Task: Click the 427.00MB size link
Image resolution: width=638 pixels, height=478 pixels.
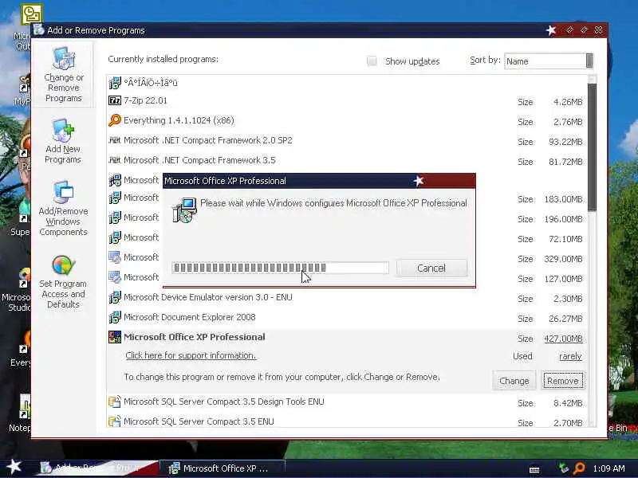Action: click(x=563, y=339)
